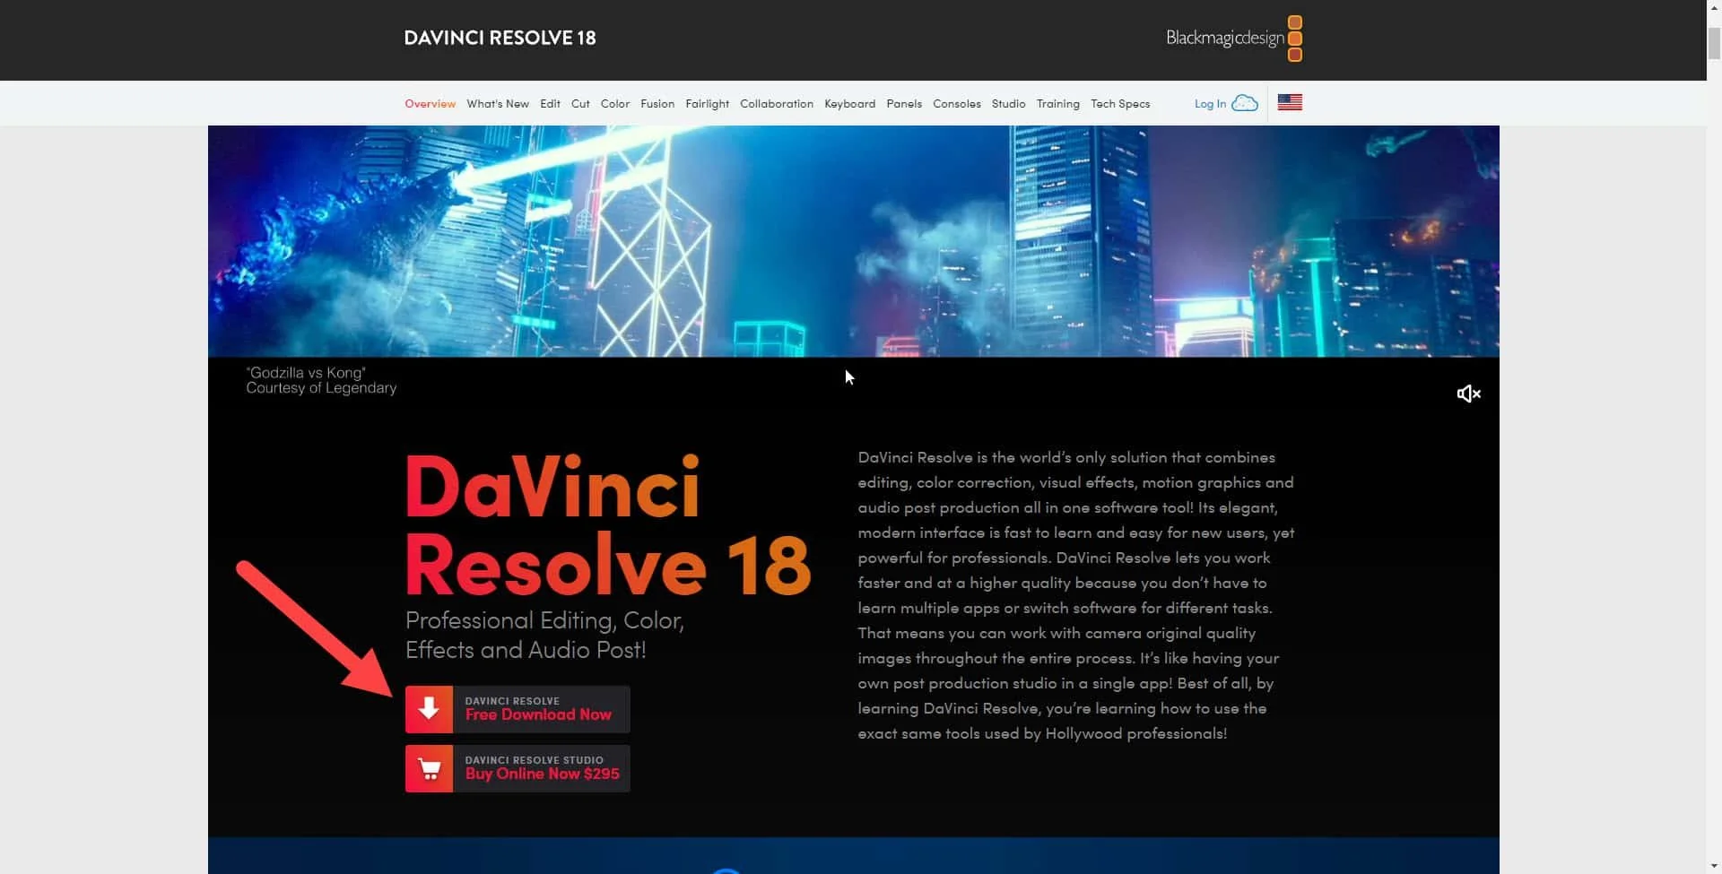Go to the Edit page tab
This screenshot has height=874, width=1722.
click(x=550, y=104)
